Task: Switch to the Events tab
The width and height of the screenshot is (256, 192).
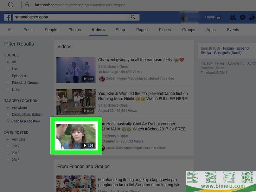Action: tap(233, 30)
